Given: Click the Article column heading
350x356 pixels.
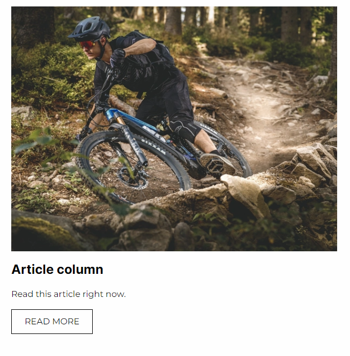Looking at the screenshot, I should click(57, 270).
